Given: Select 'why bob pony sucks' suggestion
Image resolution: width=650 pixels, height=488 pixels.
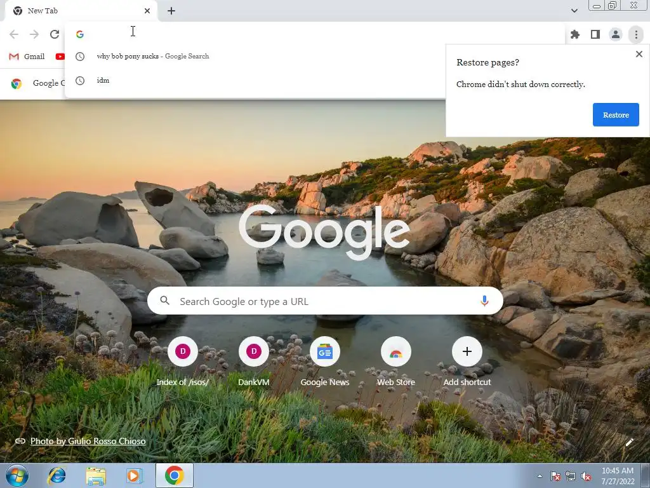Looking at the screenshot, I should 256,57.
